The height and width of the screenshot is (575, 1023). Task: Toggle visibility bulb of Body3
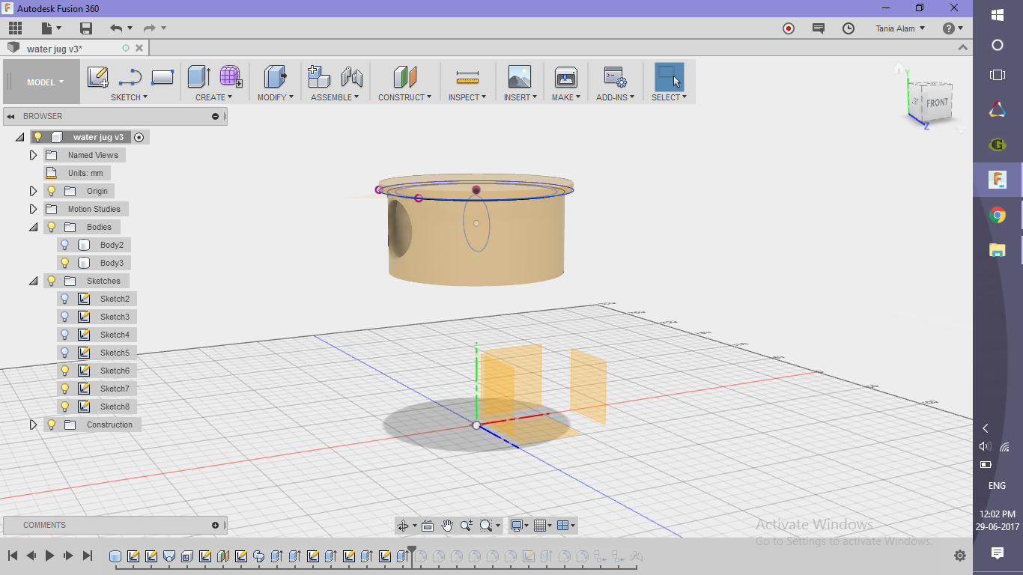(64, 263)
